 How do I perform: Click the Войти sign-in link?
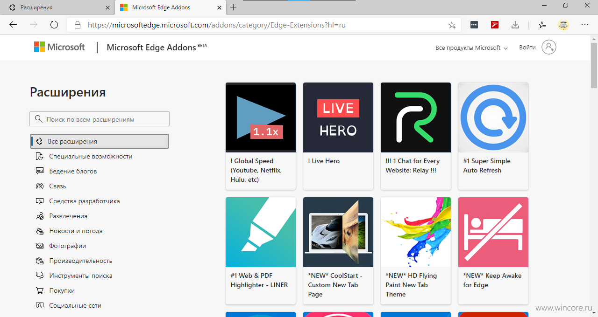(527, 48)
